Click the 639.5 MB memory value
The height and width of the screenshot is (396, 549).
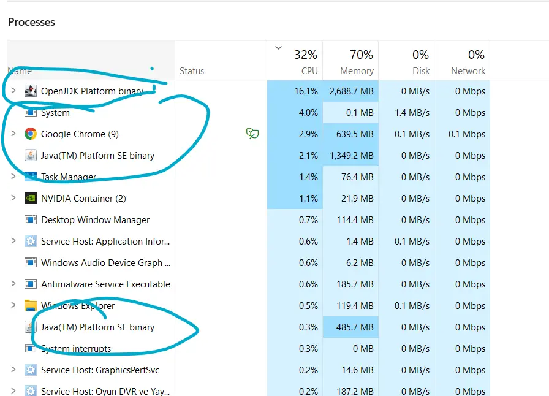(355, 134)
